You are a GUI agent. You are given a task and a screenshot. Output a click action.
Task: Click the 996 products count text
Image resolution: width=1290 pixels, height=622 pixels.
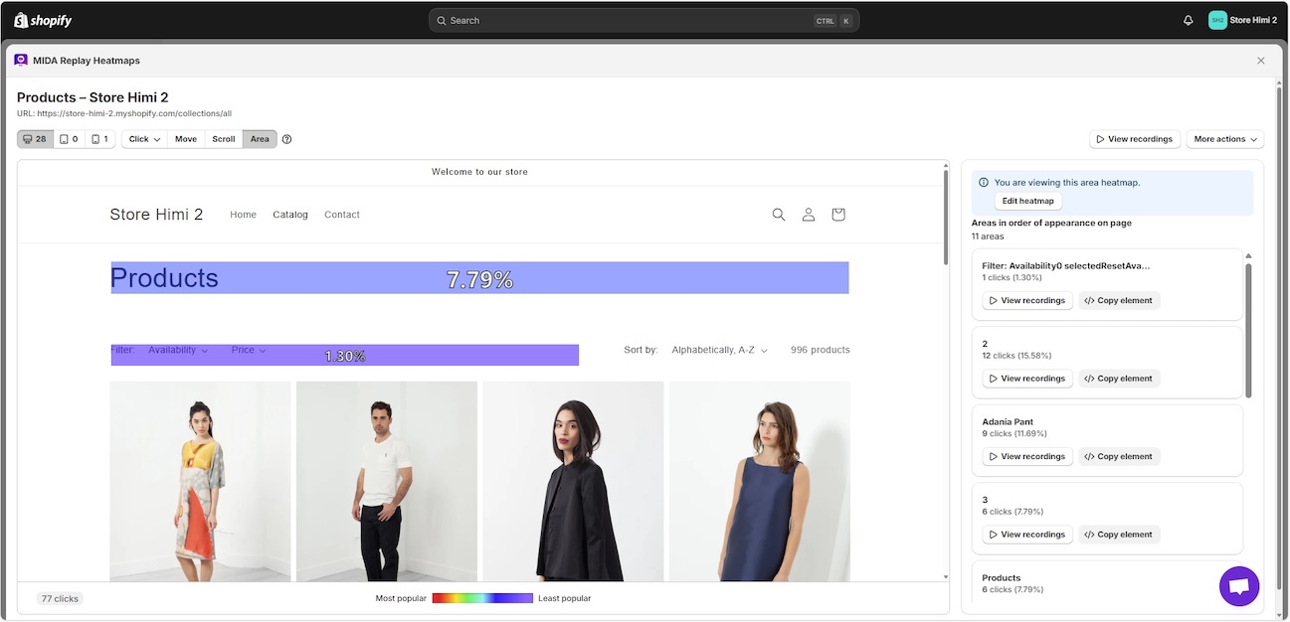(x=821, y=350)
